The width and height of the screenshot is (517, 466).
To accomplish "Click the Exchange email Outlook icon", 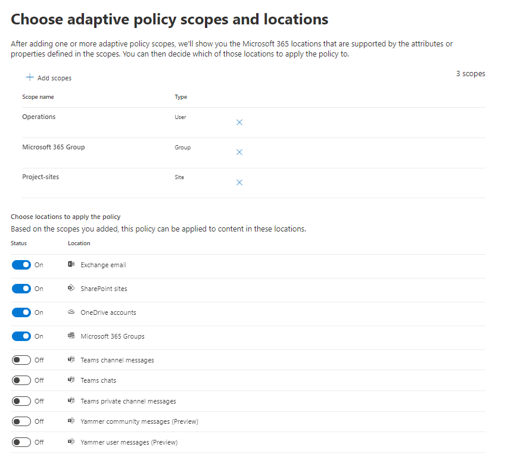I will (71, 265).
